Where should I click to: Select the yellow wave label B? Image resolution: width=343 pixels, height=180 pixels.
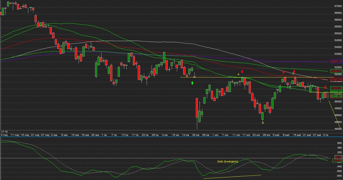coord(263,123)
